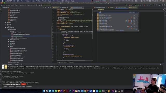This screenshot has height=93, width=166.
Task: Open Photoshop from the Dock
Action: click(x=71, y=91)
